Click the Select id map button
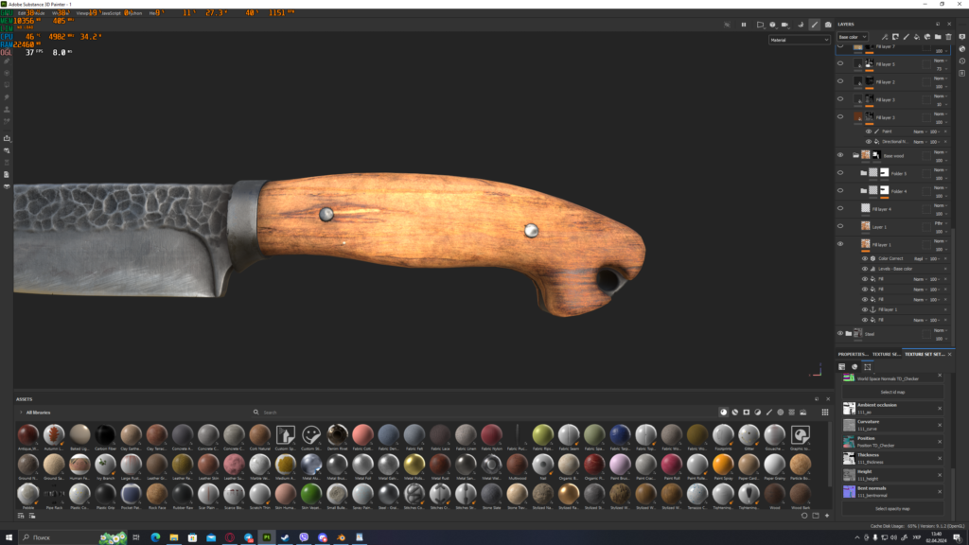 point(892,392)
